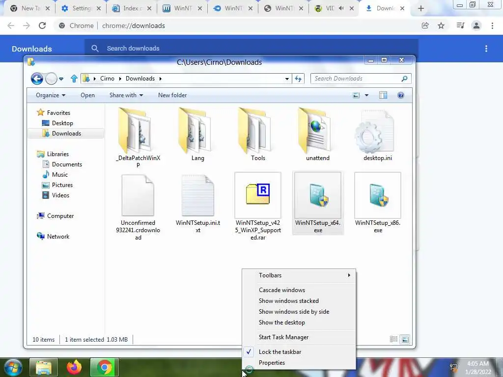Select the unattend folder
This screenshot has height=377, width=503.
coord(318,135)
